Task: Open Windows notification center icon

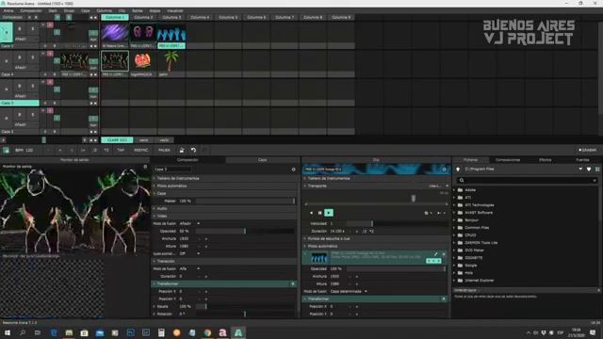Action: pos(593,332)
